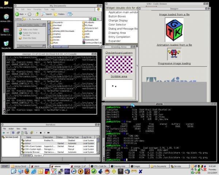The image size is (219, 175).
Task: Select the coLinux service row
Action: coord(58,143)
